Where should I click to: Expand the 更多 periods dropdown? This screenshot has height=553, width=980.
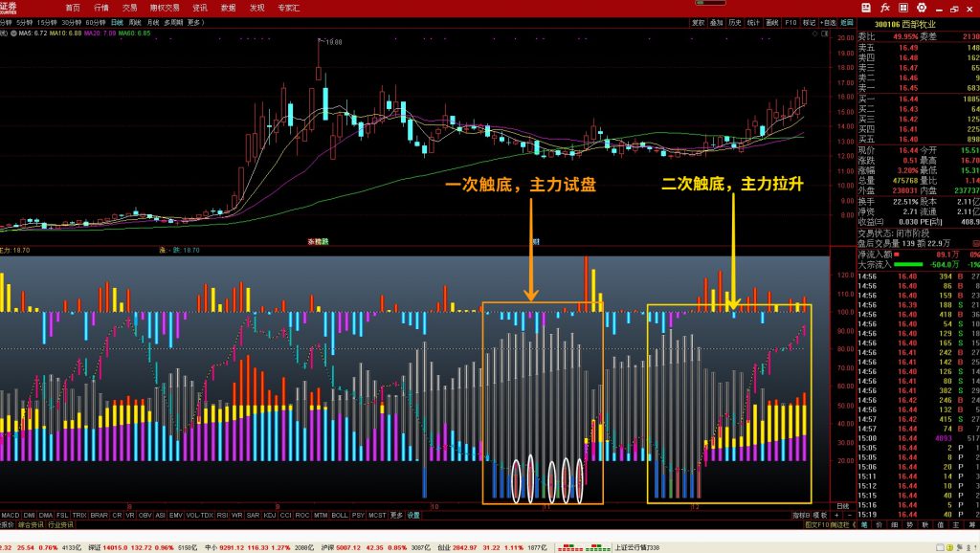pyautogui.click(x=196, y=21)
